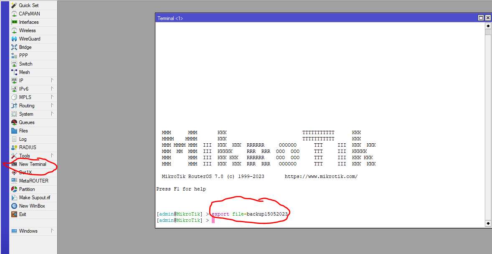The height and width of the screenshot is (254, 492).
Task: Click the New Terminal icon
Action: click(14, 164)
